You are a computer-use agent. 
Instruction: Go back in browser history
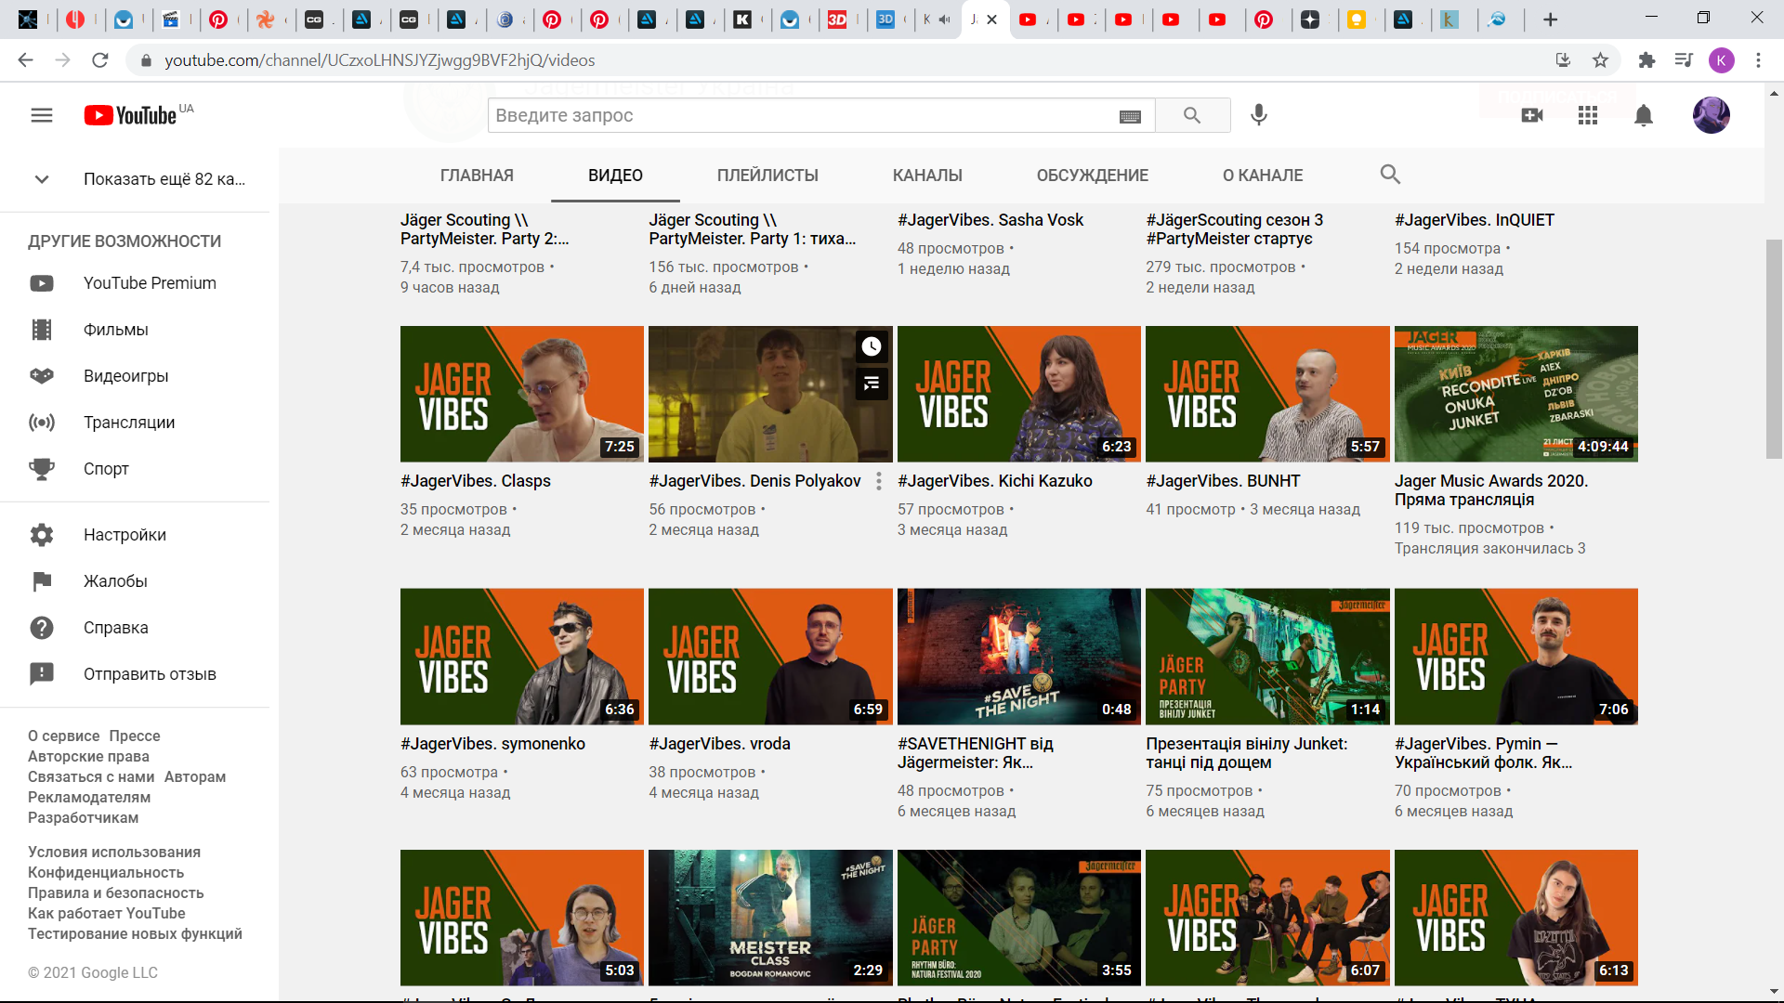coord(26,60)
